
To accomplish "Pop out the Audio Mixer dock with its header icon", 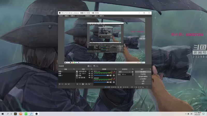I will coord(116,69).
